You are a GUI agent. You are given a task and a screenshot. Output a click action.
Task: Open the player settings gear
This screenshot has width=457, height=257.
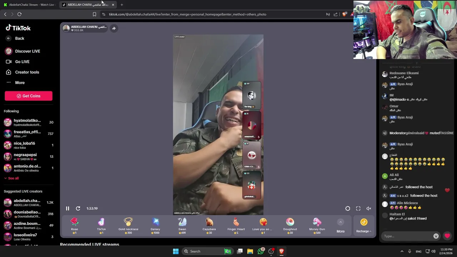(x=347, y=208)
